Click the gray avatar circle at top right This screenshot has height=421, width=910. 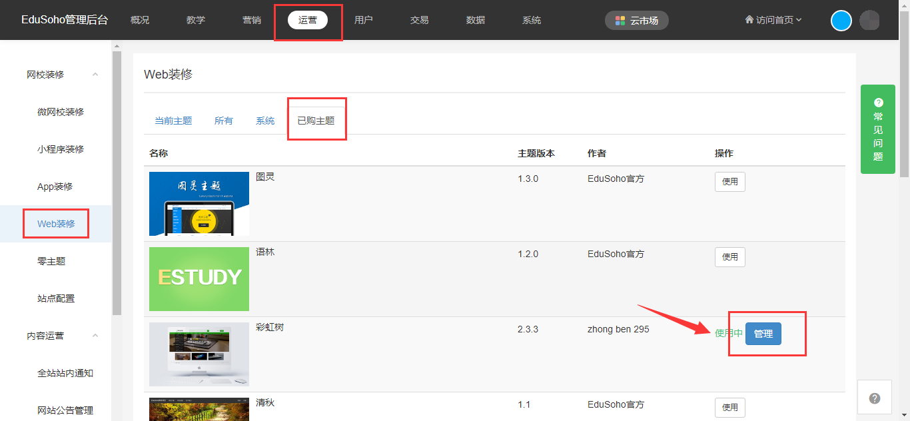(869, 21)
